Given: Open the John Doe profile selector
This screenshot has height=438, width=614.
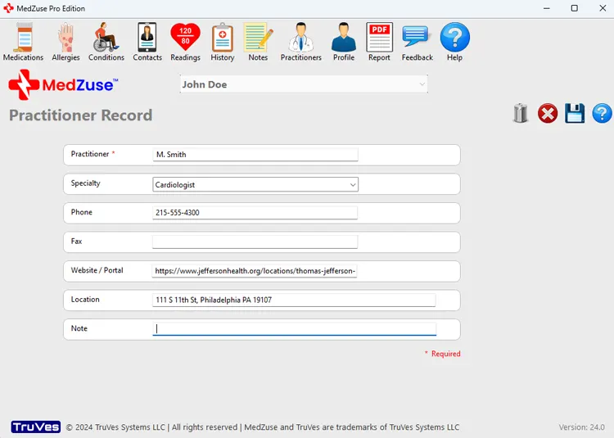Looking at the screenshot, I should pyautogui.click(x=304, y=84).
